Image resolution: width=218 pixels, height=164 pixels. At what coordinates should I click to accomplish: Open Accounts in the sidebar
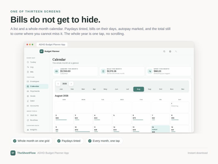click(x=37, y=106)
